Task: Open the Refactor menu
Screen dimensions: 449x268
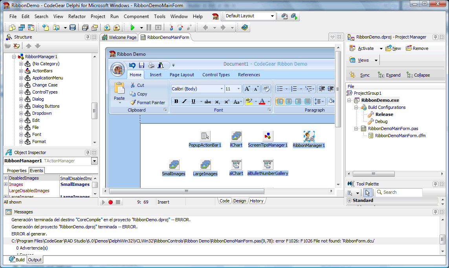Action: tap(77, 17)
